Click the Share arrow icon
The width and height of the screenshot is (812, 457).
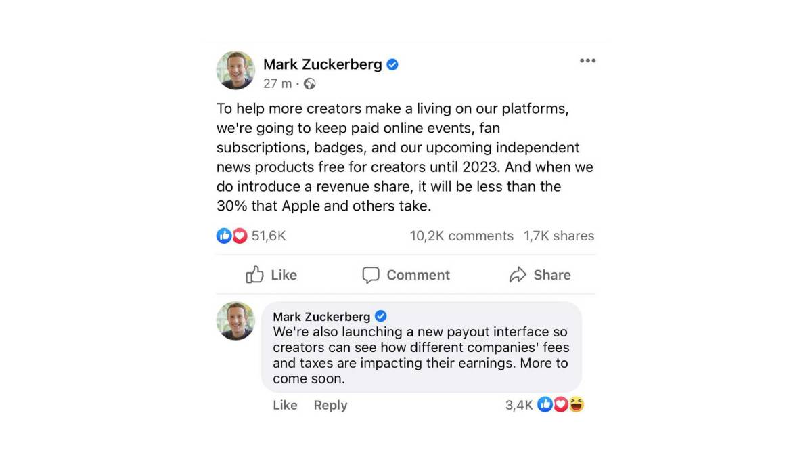[x=518, y=275]
